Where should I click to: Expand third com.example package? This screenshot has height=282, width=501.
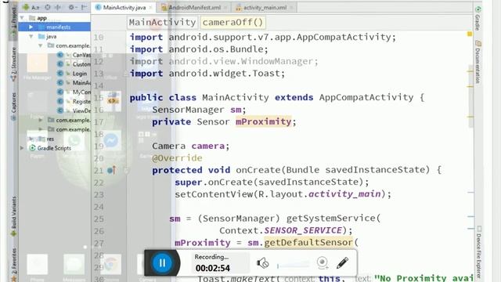40,129
